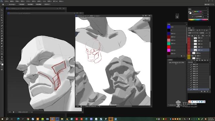Click first zoom button in options bar
Image resolution: width=215 pixels, height=121 pixels.
(x=21, y=4)
